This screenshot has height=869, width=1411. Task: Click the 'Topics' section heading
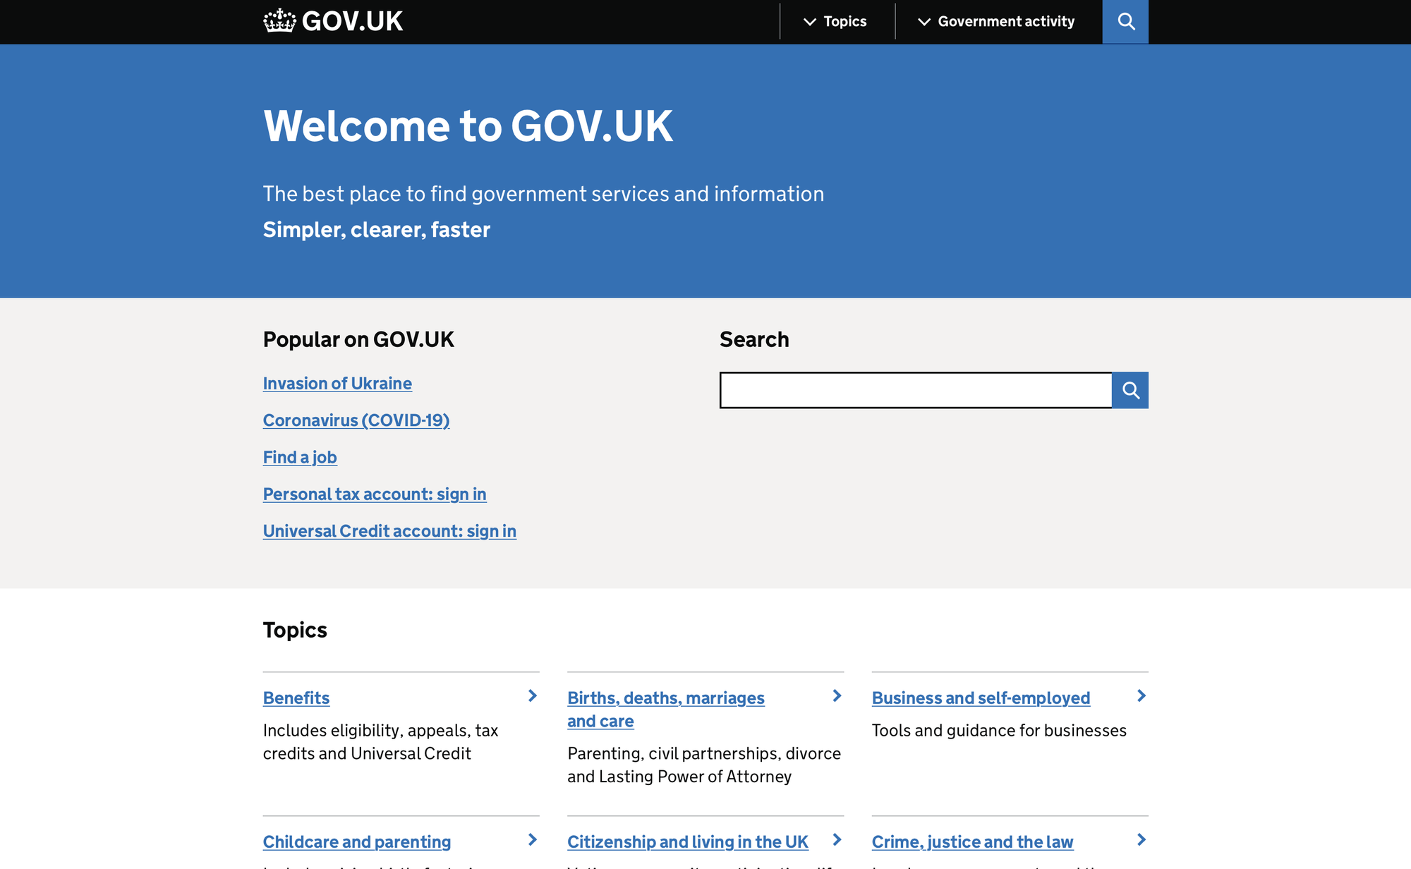(295, 630)
